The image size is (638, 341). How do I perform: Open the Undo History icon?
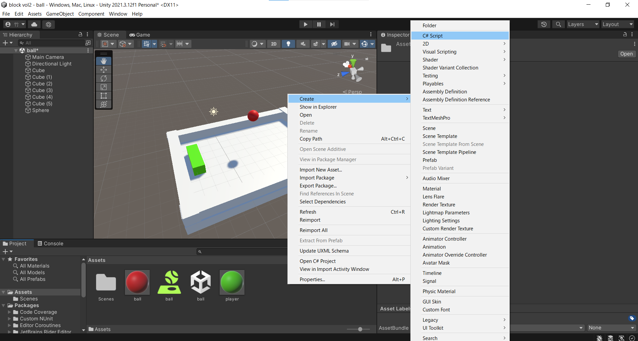(544, 24)
